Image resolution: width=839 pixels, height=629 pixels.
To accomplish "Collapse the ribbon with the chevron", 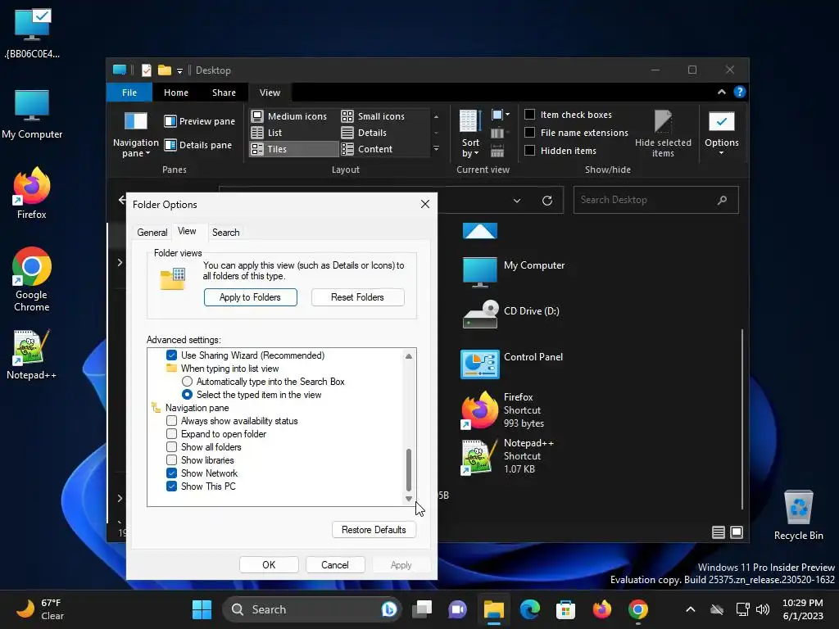I will click(x=722, y=92).
